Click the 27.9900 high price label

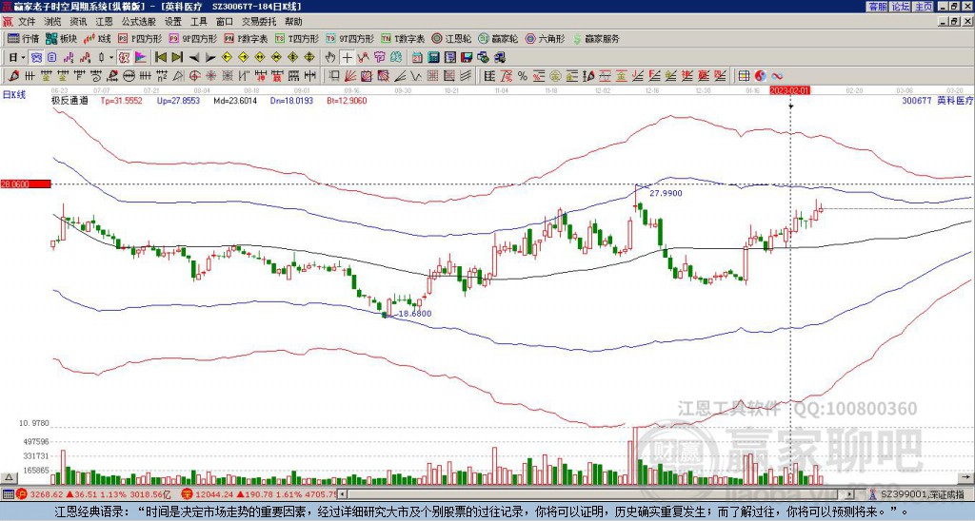666,193
